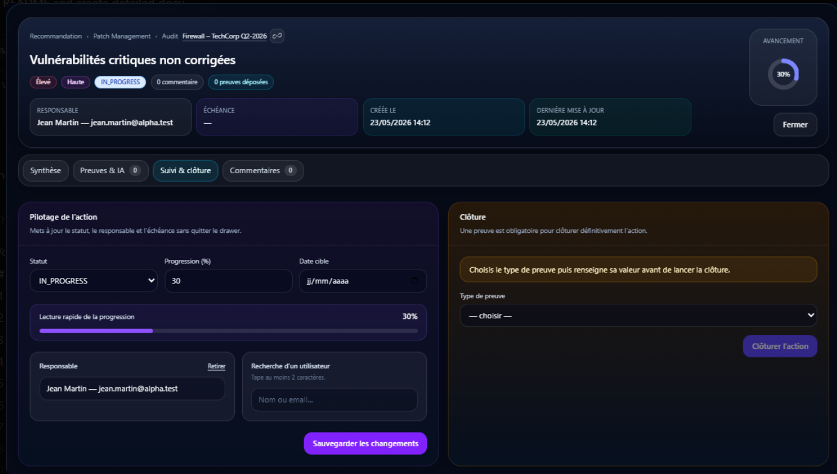The width and height of the screenshot is (837, 474).
Task: Click the title Vulnérabilités critiques non corrigées
Action: [132, 60]
